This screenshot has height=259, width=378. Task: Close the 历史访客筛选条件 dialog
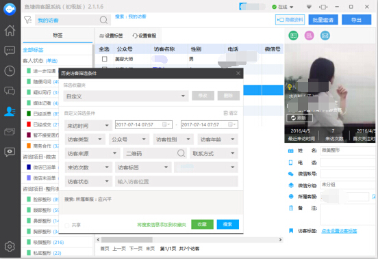[x=238, y=73]
